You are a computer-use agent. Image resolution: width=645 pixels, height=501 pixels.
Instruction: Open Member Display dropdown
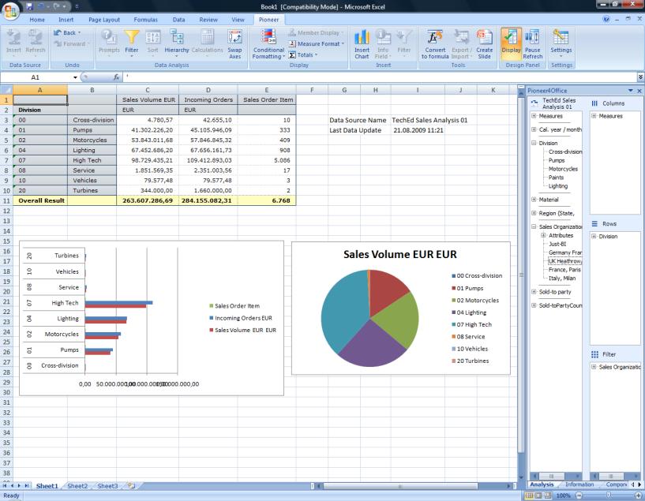pyautogui.click(x=316, y=32)
